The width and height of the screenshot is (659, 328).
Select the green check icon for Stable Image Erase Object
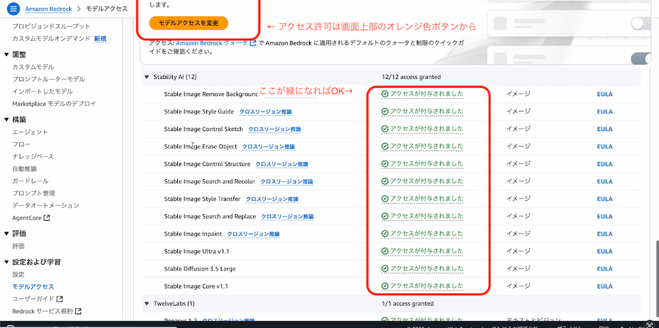[x=385, y=147]
